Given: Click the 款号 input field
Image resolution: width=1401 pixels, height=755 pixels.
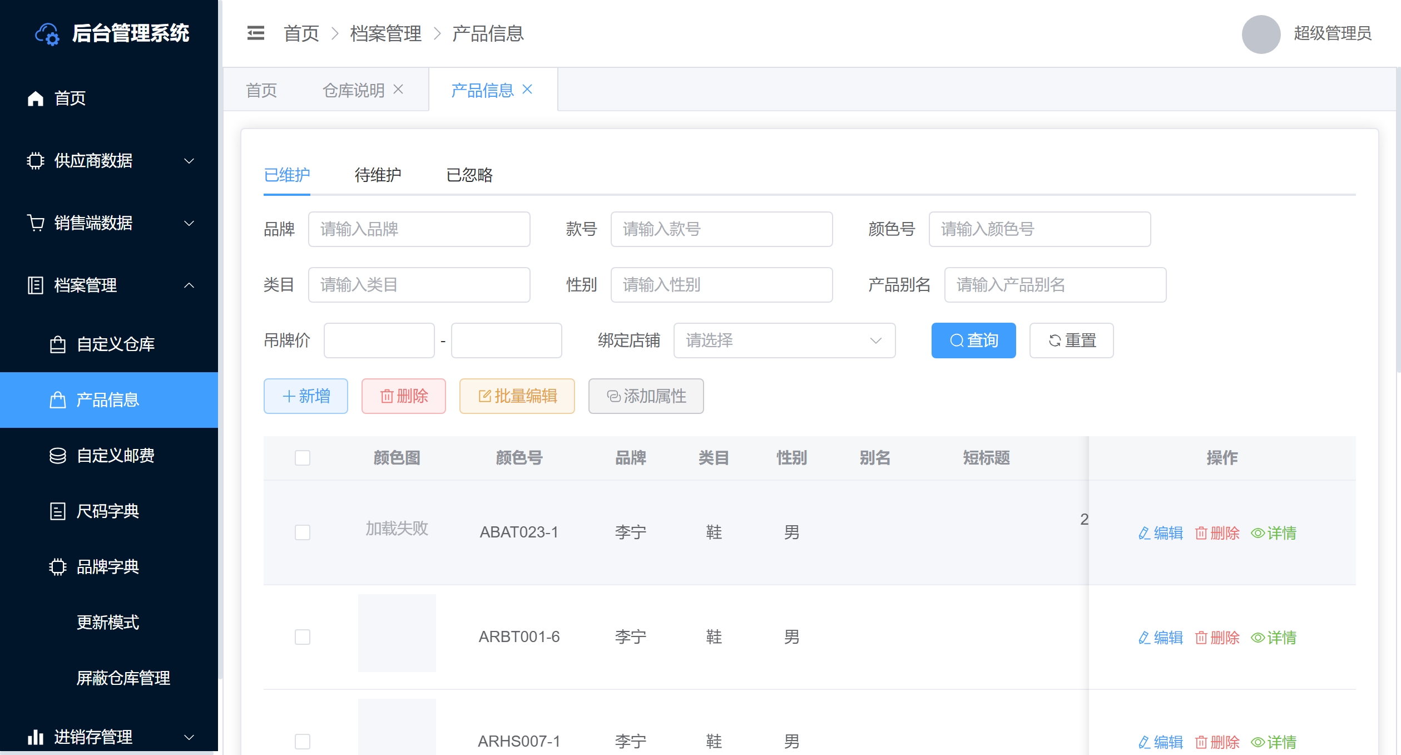Looking at the screenshot, I should 722,229.
